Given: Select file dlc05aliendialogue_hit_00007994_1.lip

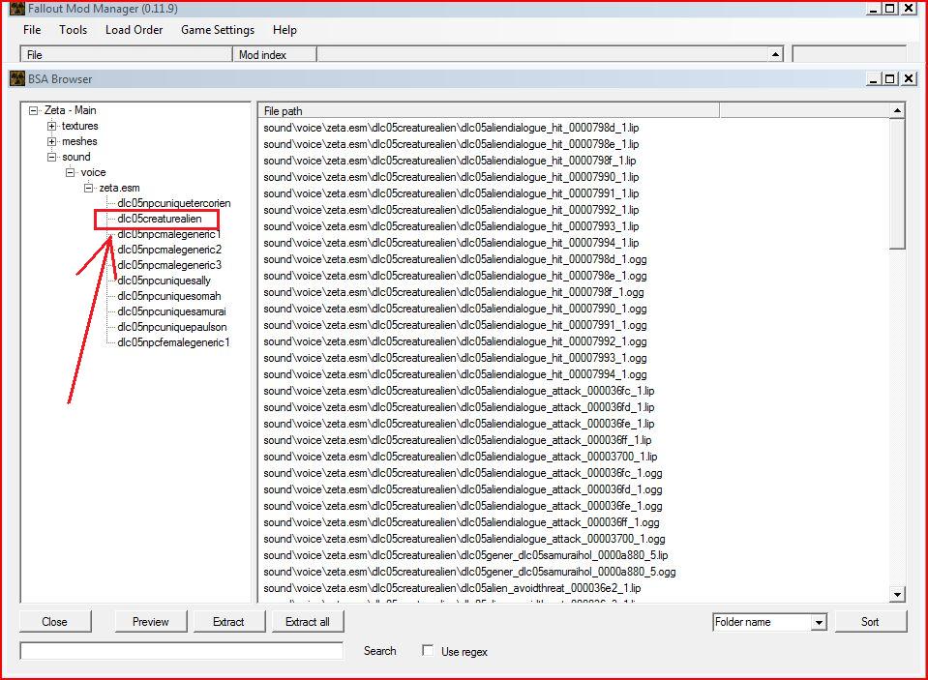Looking at the screenshot, I should click(452, 243).
